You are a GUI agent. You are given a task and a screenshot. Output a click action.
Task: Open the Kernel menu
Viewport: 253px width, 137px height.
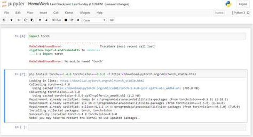tap(69, 13)
